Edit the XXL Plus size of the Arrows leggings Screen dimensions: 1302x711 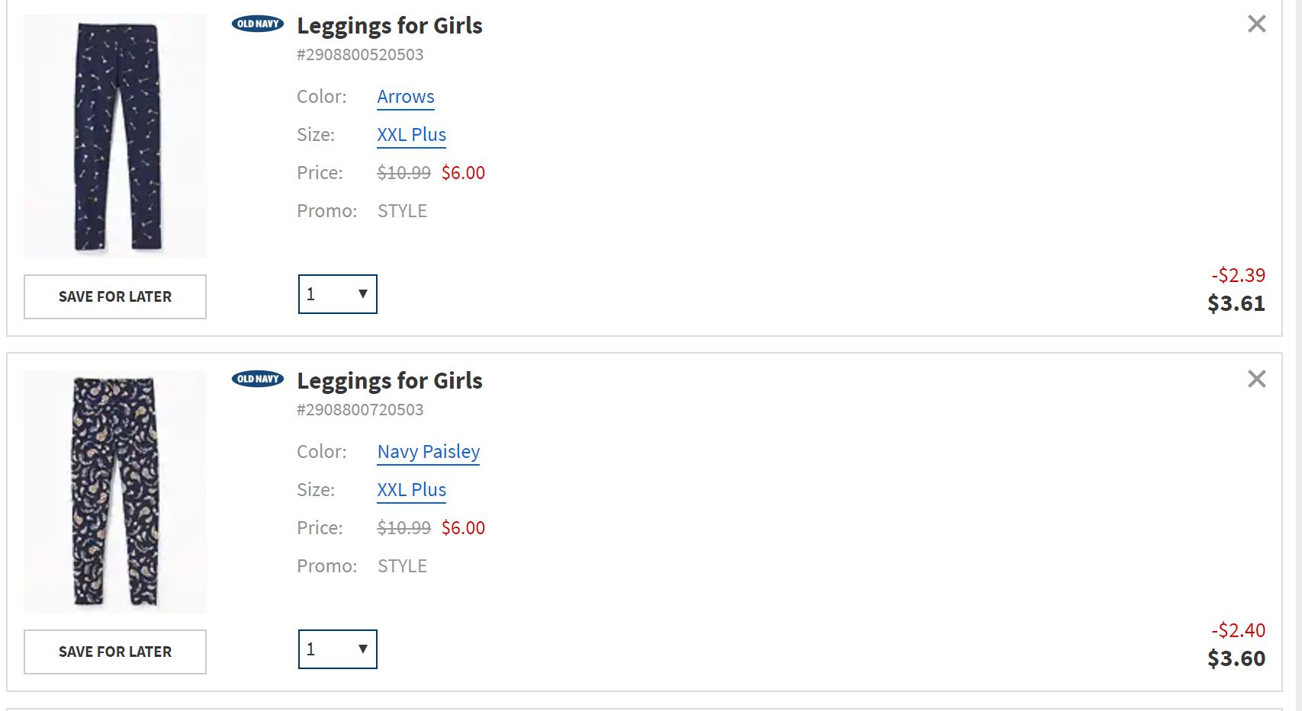[411, 135]
